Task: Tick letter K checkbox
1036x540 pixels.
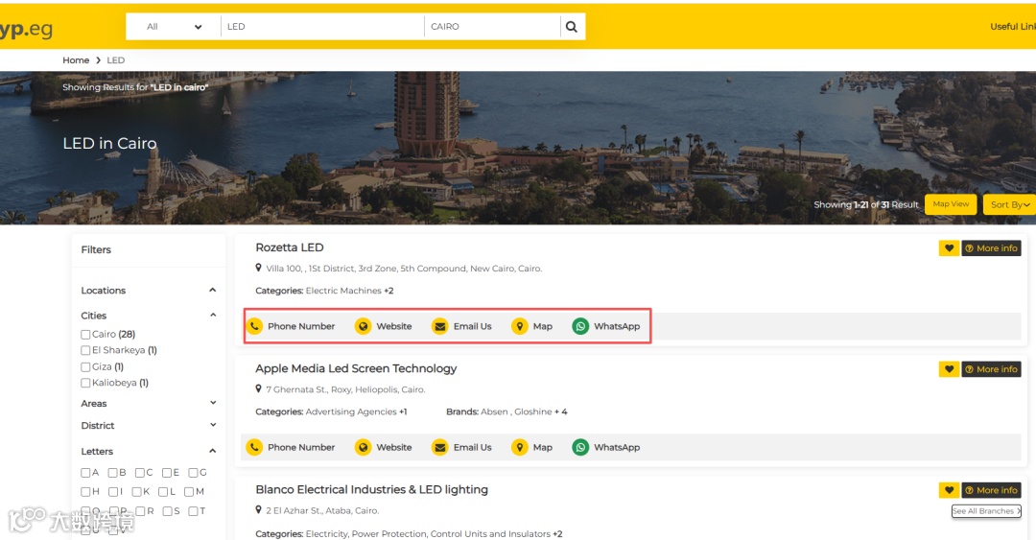Action: (136, 492)
